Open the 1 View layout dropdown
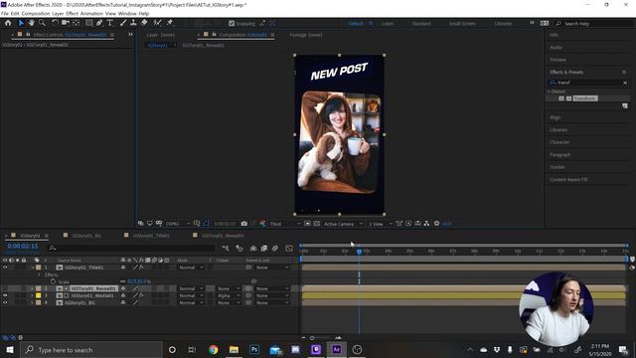Viewport: 636px width, 358px height. click(x=380, y=224)
